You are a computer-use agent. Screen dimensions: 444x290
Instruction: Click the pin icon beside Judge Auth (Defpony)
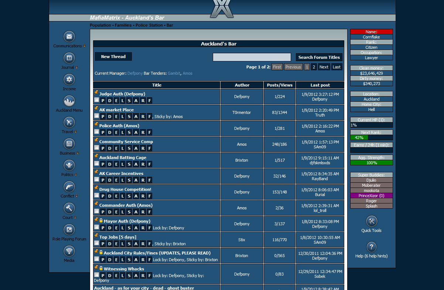(96, 93)
